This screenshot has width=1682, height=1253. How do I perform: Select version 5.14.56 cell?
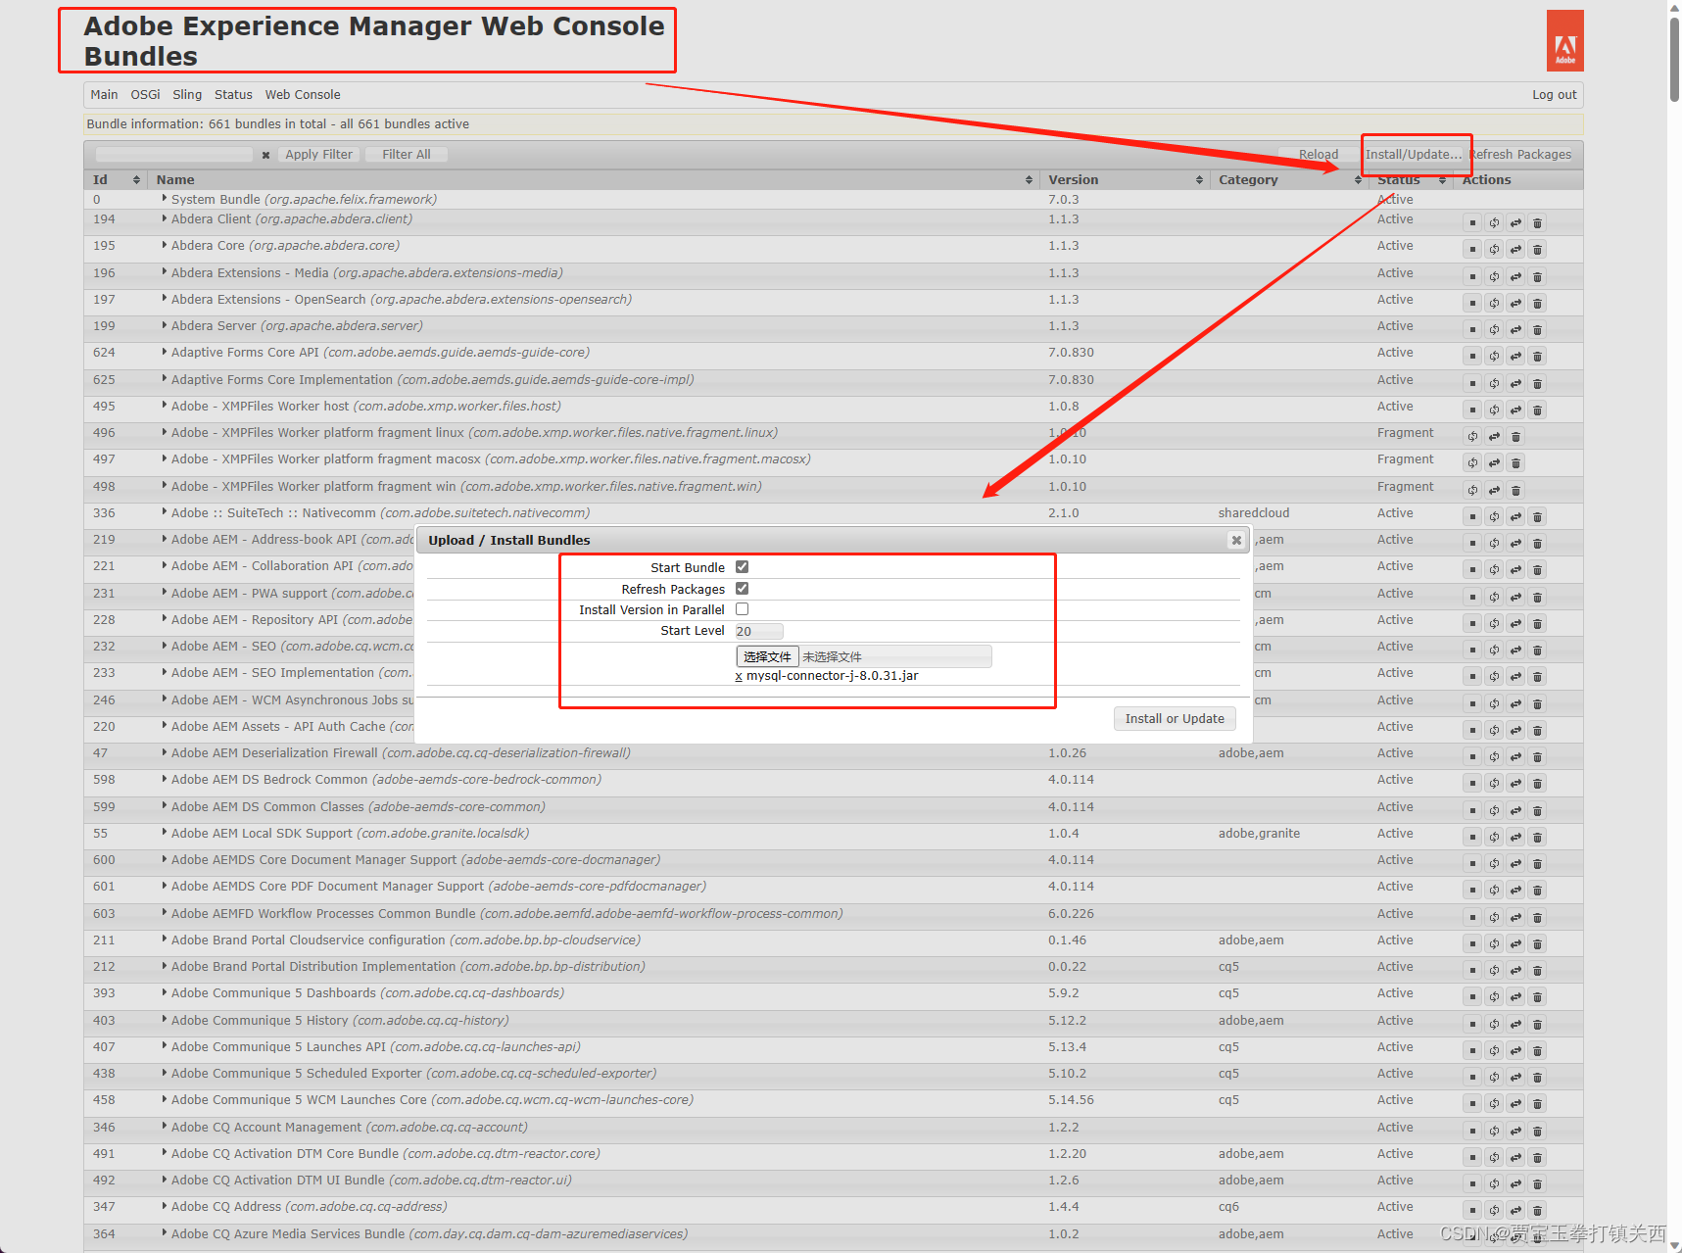coord(1071,1100)
